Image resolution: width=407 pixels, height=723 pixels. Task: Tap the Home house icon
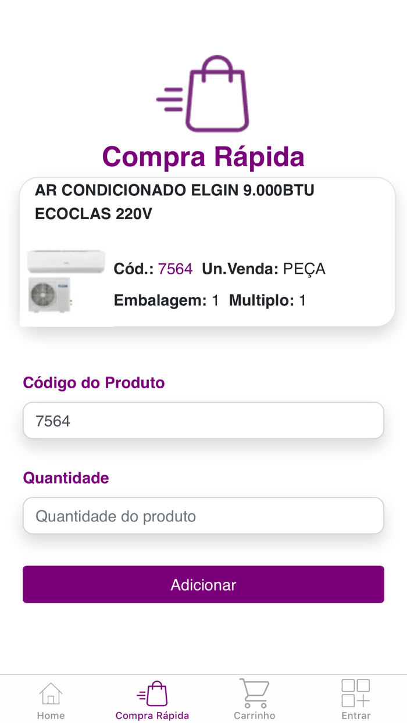click(51, 693)
